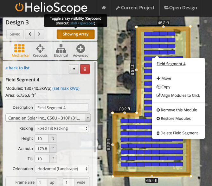
Task: Switch to the Keepouts tab
Action: [40, 51]
